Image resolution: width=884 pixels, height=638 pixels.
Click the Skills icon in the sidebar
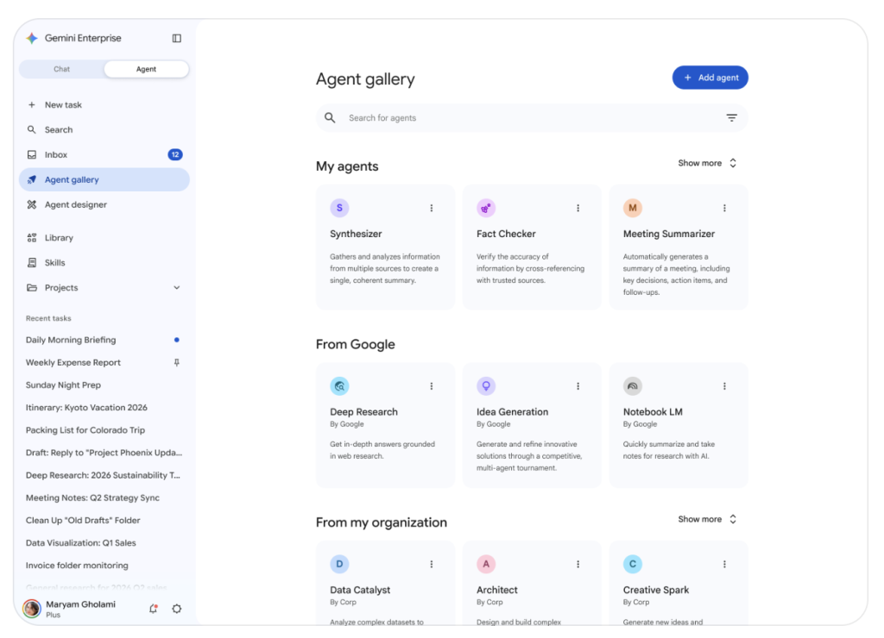32,262
